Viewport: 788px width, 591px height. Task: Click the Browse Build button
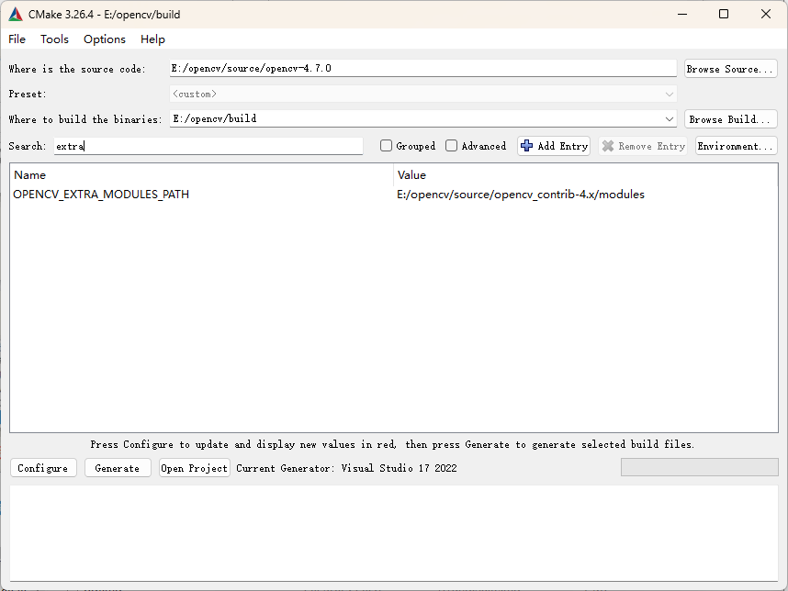tap(731, 119)
